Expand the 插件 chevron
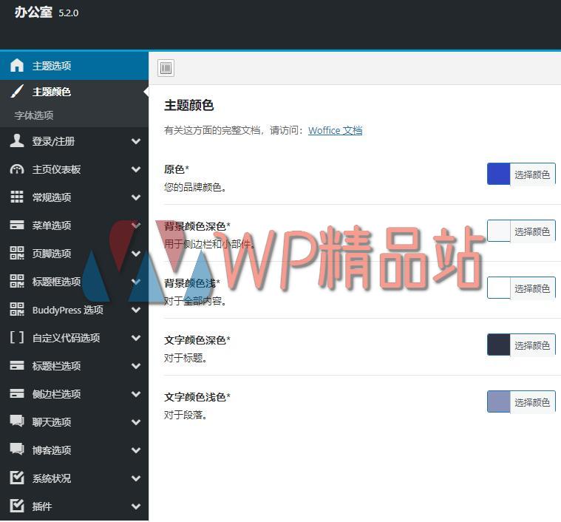561x522 pixels. pos(136,506)
